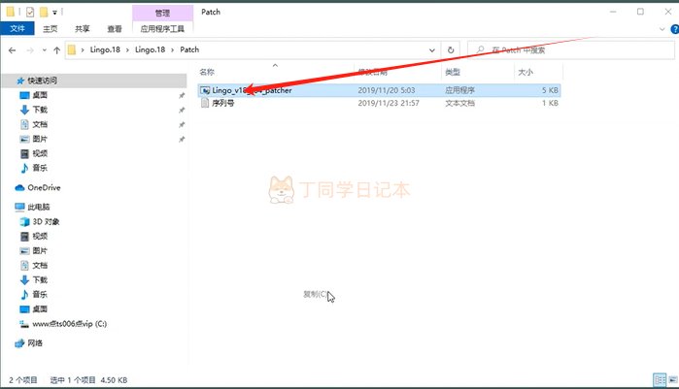This screenshot has width=679, height=389.
Task: Open the customize quick access toolbar dropdown
Action: [56, 12]
